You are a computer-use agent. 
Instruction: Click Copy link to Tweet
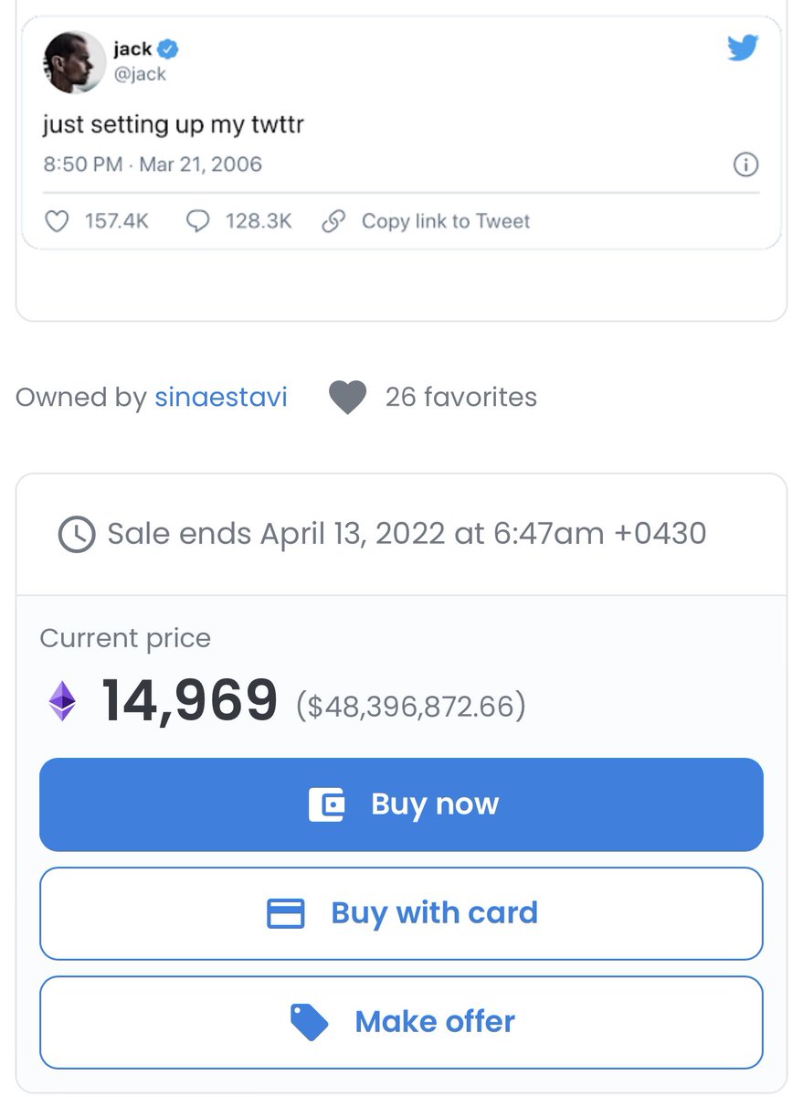pos(446,221)
